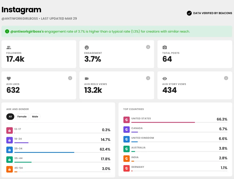Click the 3.7% engagement value
The image size is (234, 179).
(x=93, y=59)
